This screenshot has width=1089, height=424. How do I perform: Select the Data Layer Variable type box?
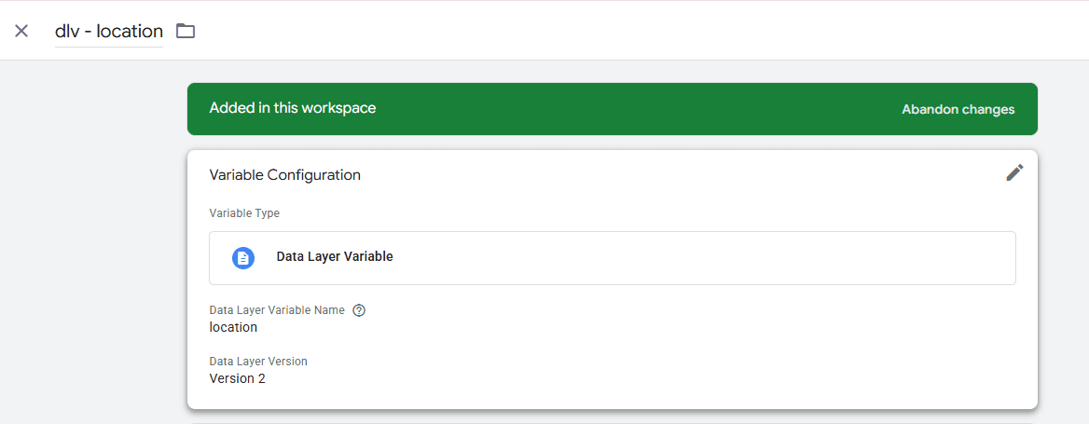612,258
